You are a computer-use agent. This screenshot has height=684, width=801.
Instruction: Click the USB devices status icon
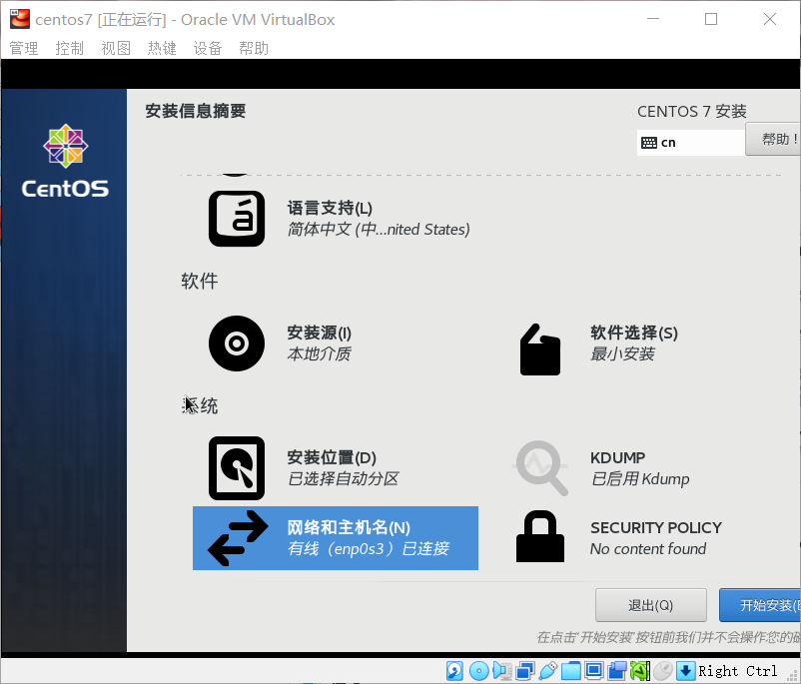coord(548,671)
